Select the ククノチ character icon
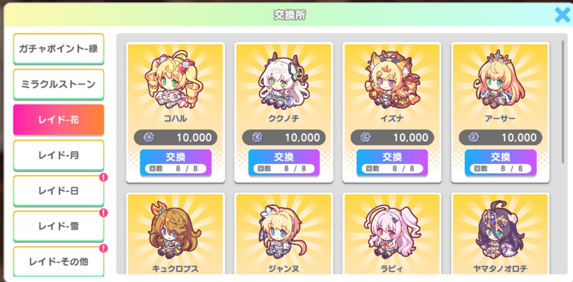573x282 pixels. [283, 81]
